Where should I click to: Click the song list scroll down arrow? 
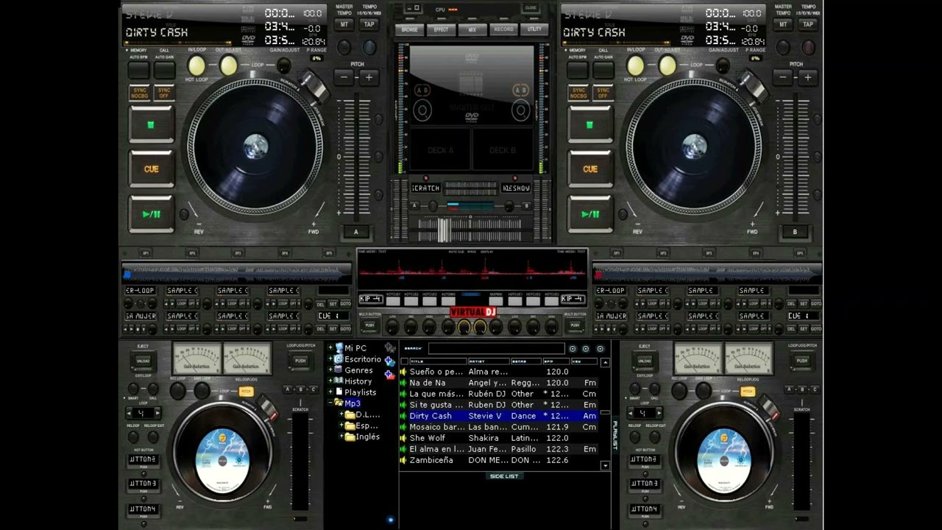click(x=605, y=465)
